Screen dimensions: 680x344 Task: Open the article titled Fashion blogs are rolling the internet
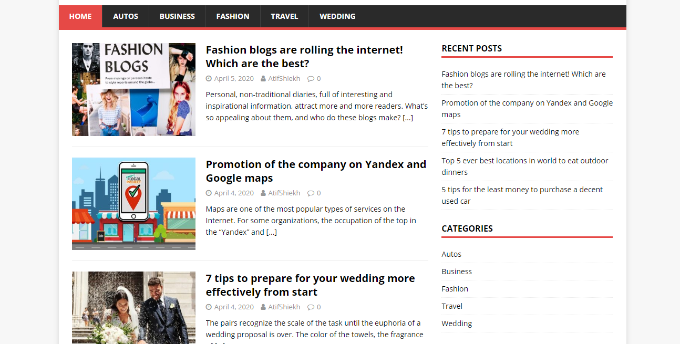coord(304,56)
